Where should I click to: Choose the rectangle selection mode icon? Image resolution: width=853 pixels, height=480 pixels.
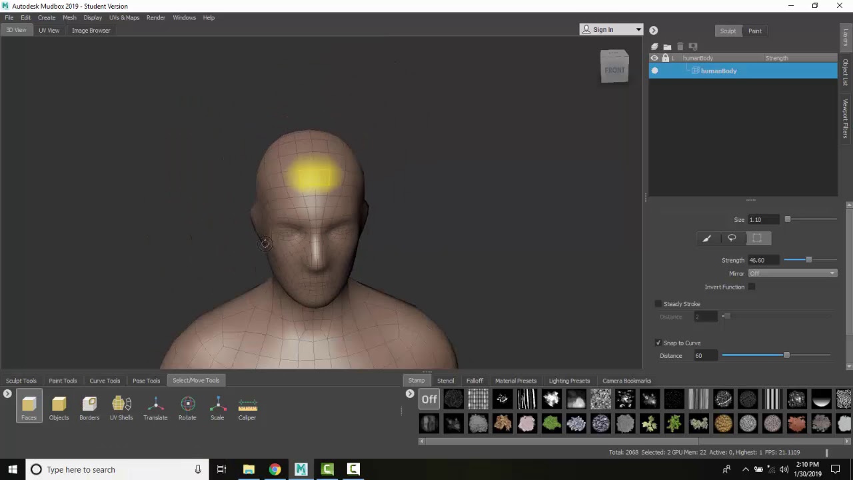pos(757,238)
